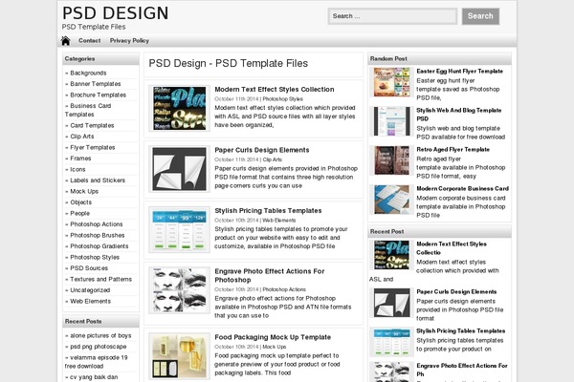
Task: Open Easter Egg Hunt Flyer thumbnail
Action: 391,83
